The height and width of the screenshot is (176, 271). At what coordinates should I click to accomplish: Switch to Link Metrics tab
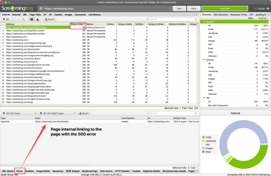click(95, 15)
